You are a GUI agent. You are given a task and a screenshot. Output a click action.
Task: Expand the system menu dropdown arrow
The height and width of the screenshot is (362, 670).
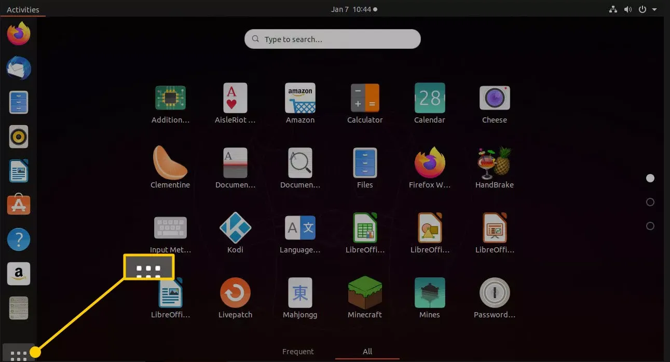[x=655, y=9]
